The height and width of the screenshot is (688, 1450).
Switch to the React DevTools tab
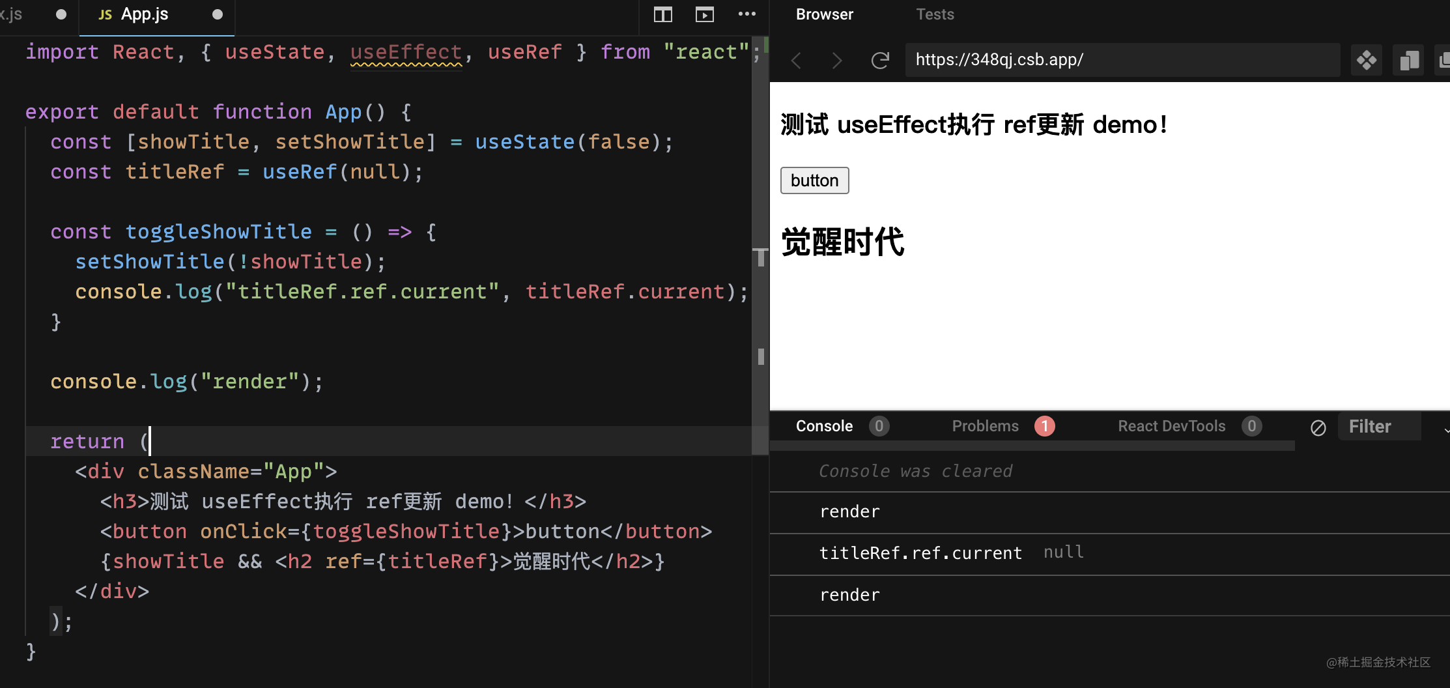(x=1172, y=426)
